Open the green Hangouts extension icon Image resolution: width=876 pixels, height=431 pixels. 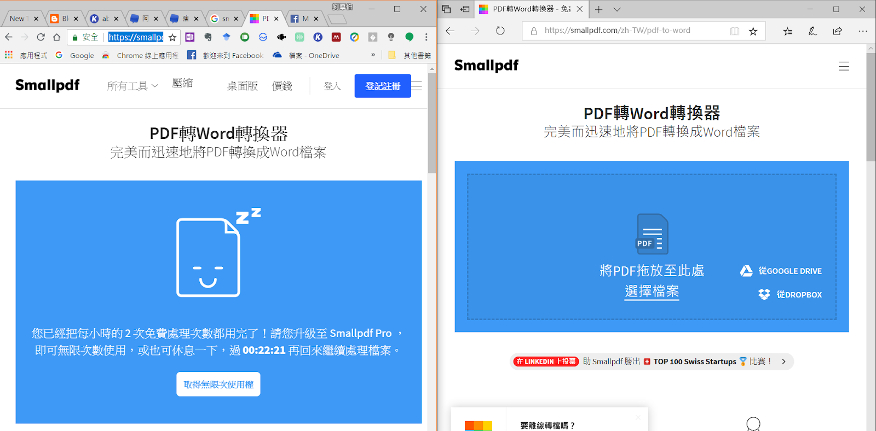tap(409, 37)
